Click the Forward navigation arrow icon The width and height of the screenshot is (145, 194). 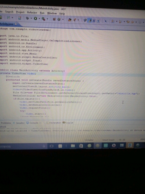(140, 22)
